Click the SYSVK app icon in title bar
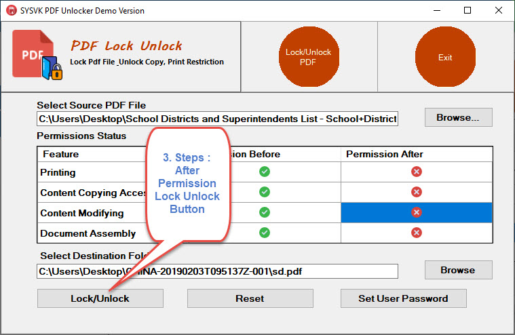The image size is (515, 335). coord(11,10)
